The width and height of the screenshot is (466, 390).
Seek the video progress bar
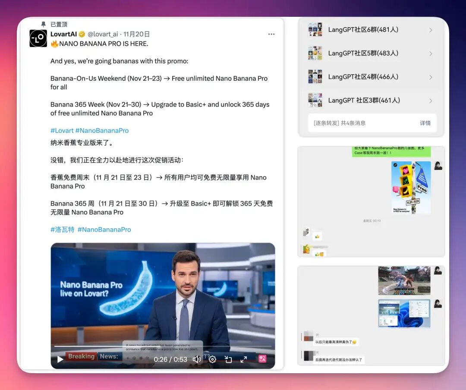point(163,347)
